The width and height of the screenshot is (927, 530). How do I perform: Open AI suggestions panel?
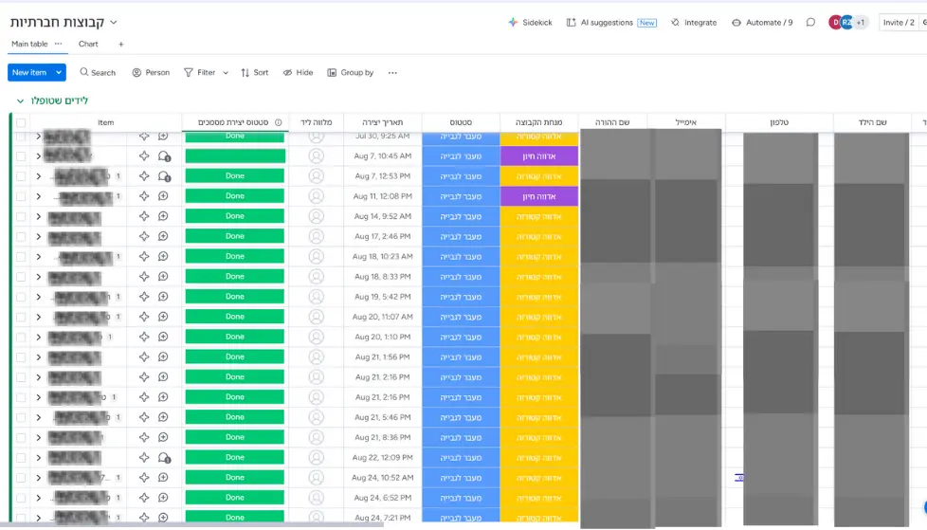coord(611,23)
